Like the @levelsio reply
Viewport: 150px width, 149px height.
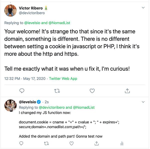[x=71, y=143]
